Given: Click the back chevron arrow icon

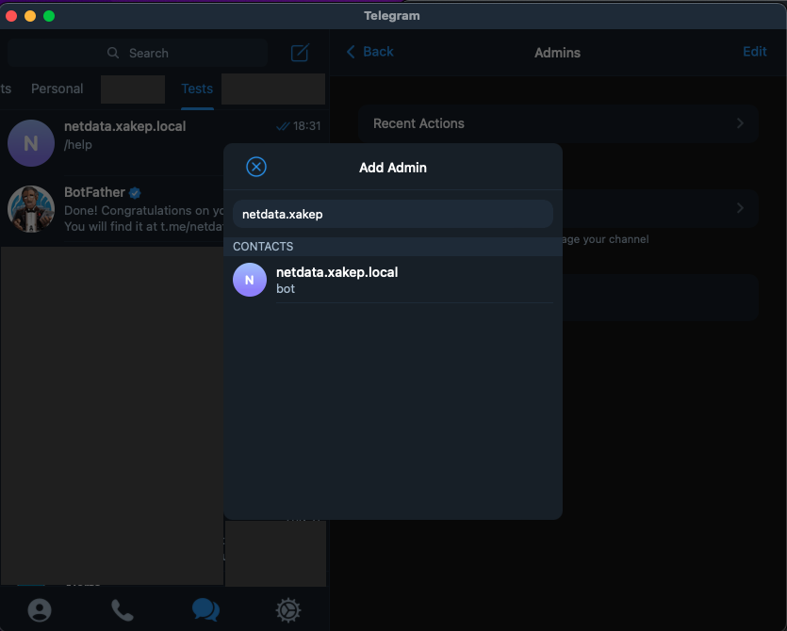Looking at the screenshot, I should [x=351, y=52].
